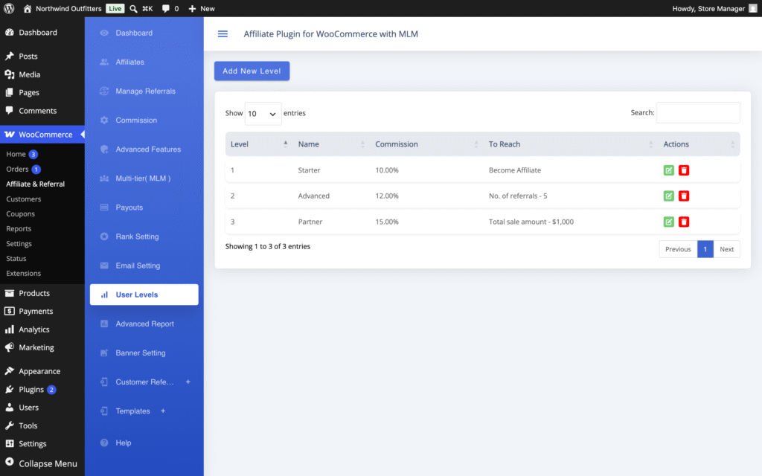
Task: Open Marketing in WordPress menu
Action: pos(42,348)
